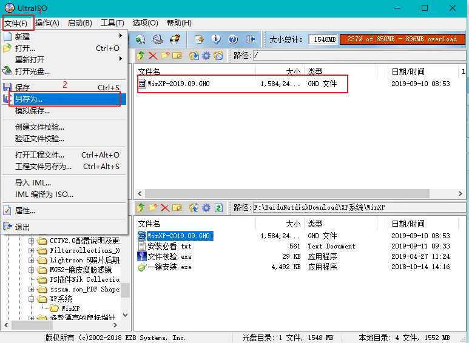Click the local path field showing F:\BaiduNetdiskDownload

[359, 207]
